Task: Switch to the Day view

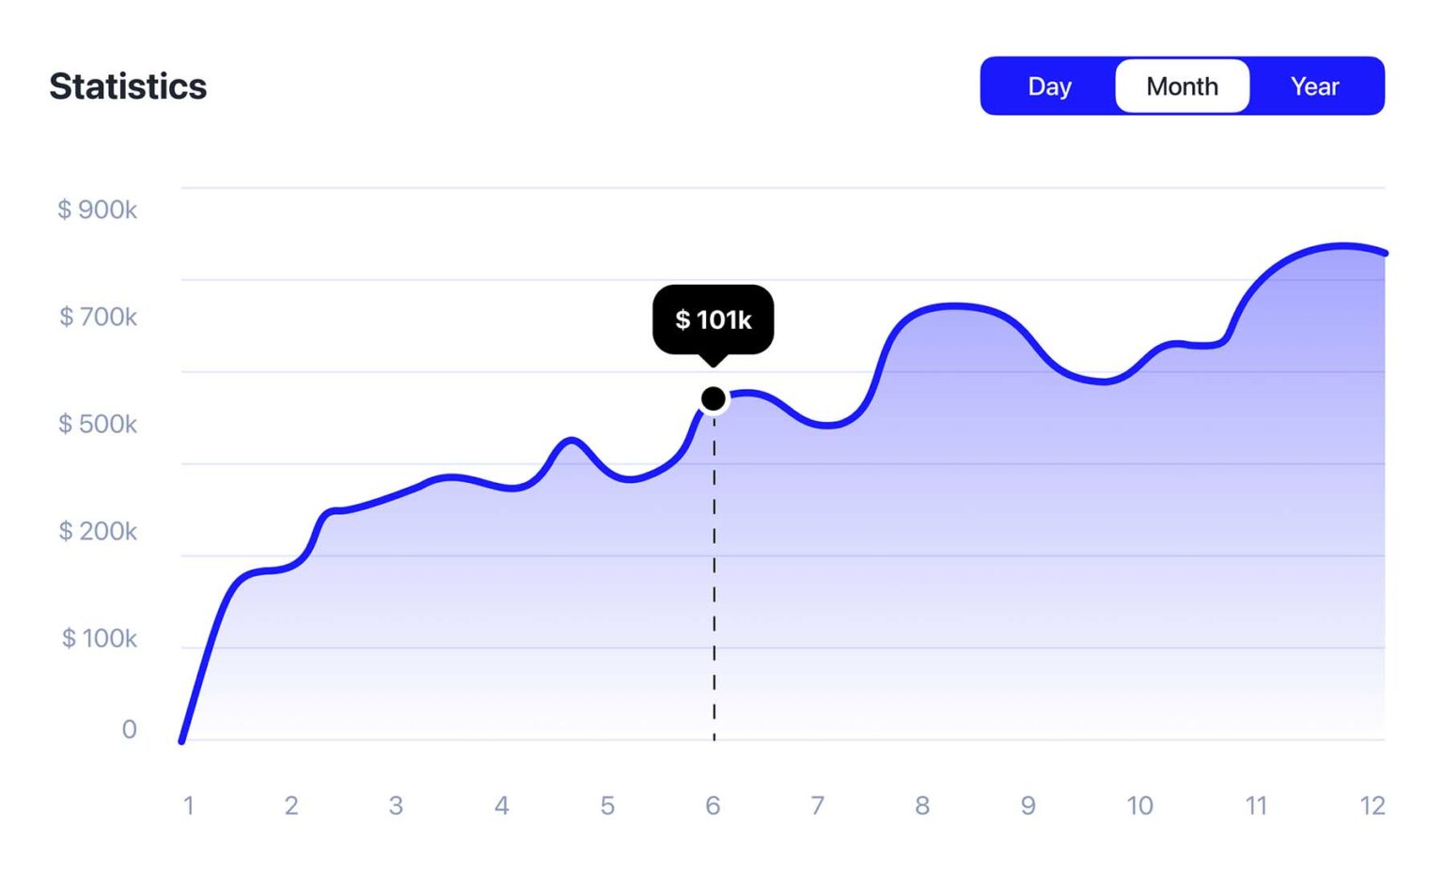Action: click(1049, 86)
